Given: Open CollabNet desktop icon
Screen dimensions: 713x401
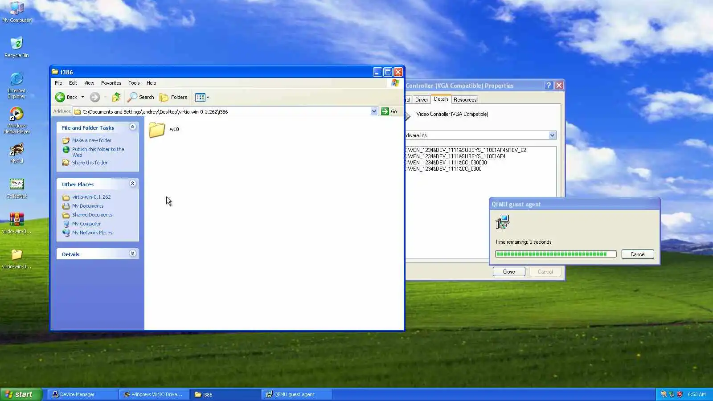Looking at the screenshot, I should coord(16,188).
